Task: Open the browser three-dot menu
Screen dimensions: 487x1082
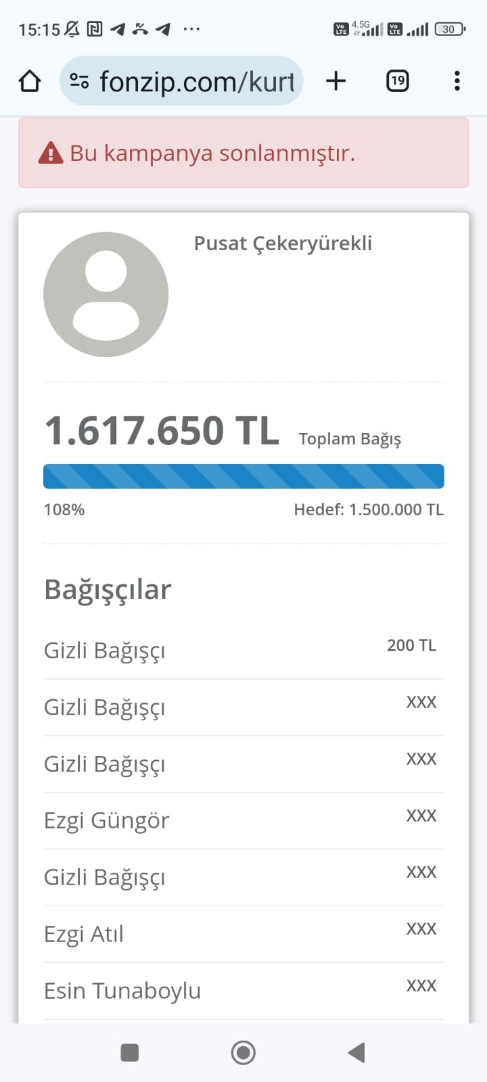Action: click(457, 81)
